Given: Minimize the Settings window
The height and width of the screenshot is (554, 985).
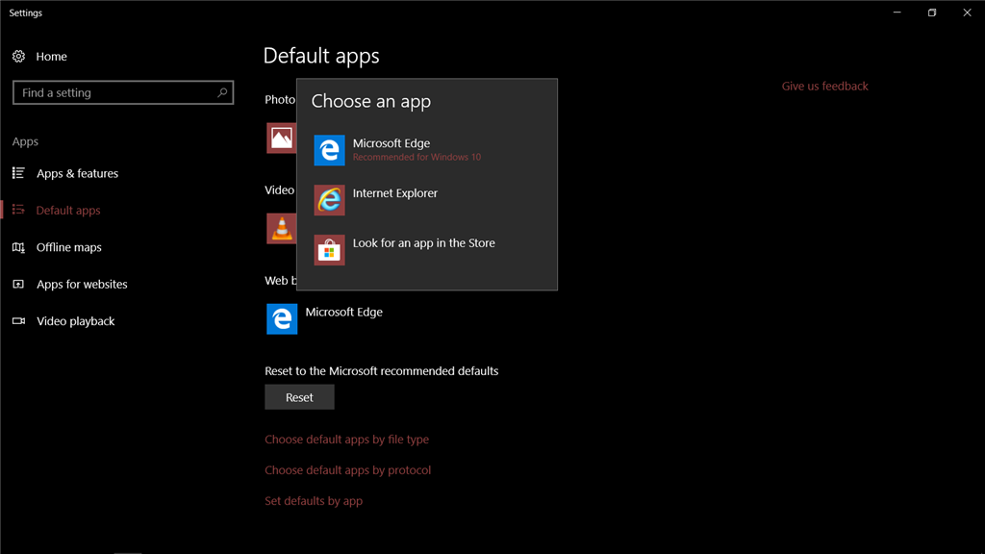Looking at the screenshot, I should click(x=897, y=13).
